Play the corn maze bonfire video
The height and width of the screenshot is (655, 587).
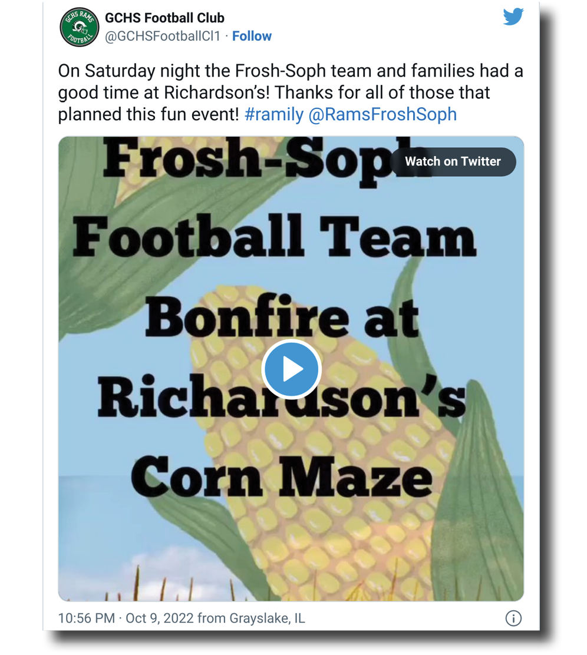pos(291,369)
